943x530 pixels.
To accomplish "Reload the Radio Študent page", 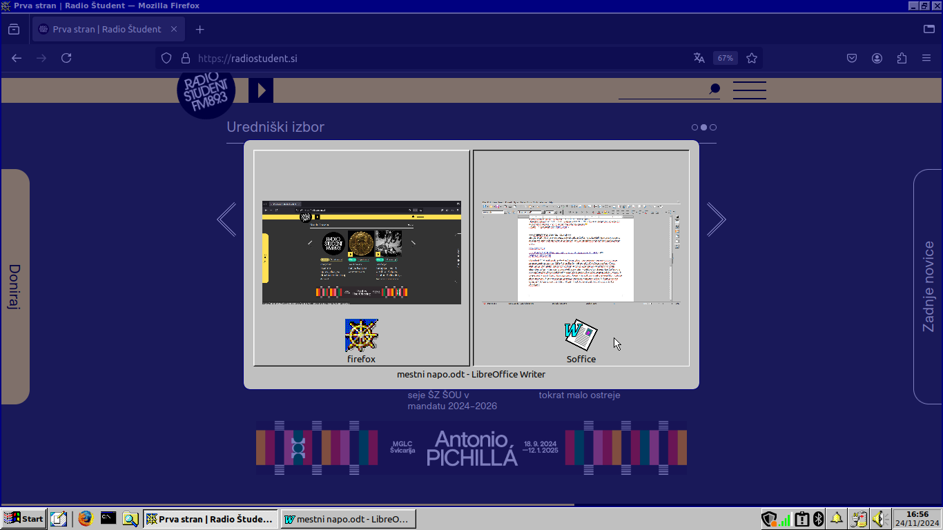I will point(66,58).
